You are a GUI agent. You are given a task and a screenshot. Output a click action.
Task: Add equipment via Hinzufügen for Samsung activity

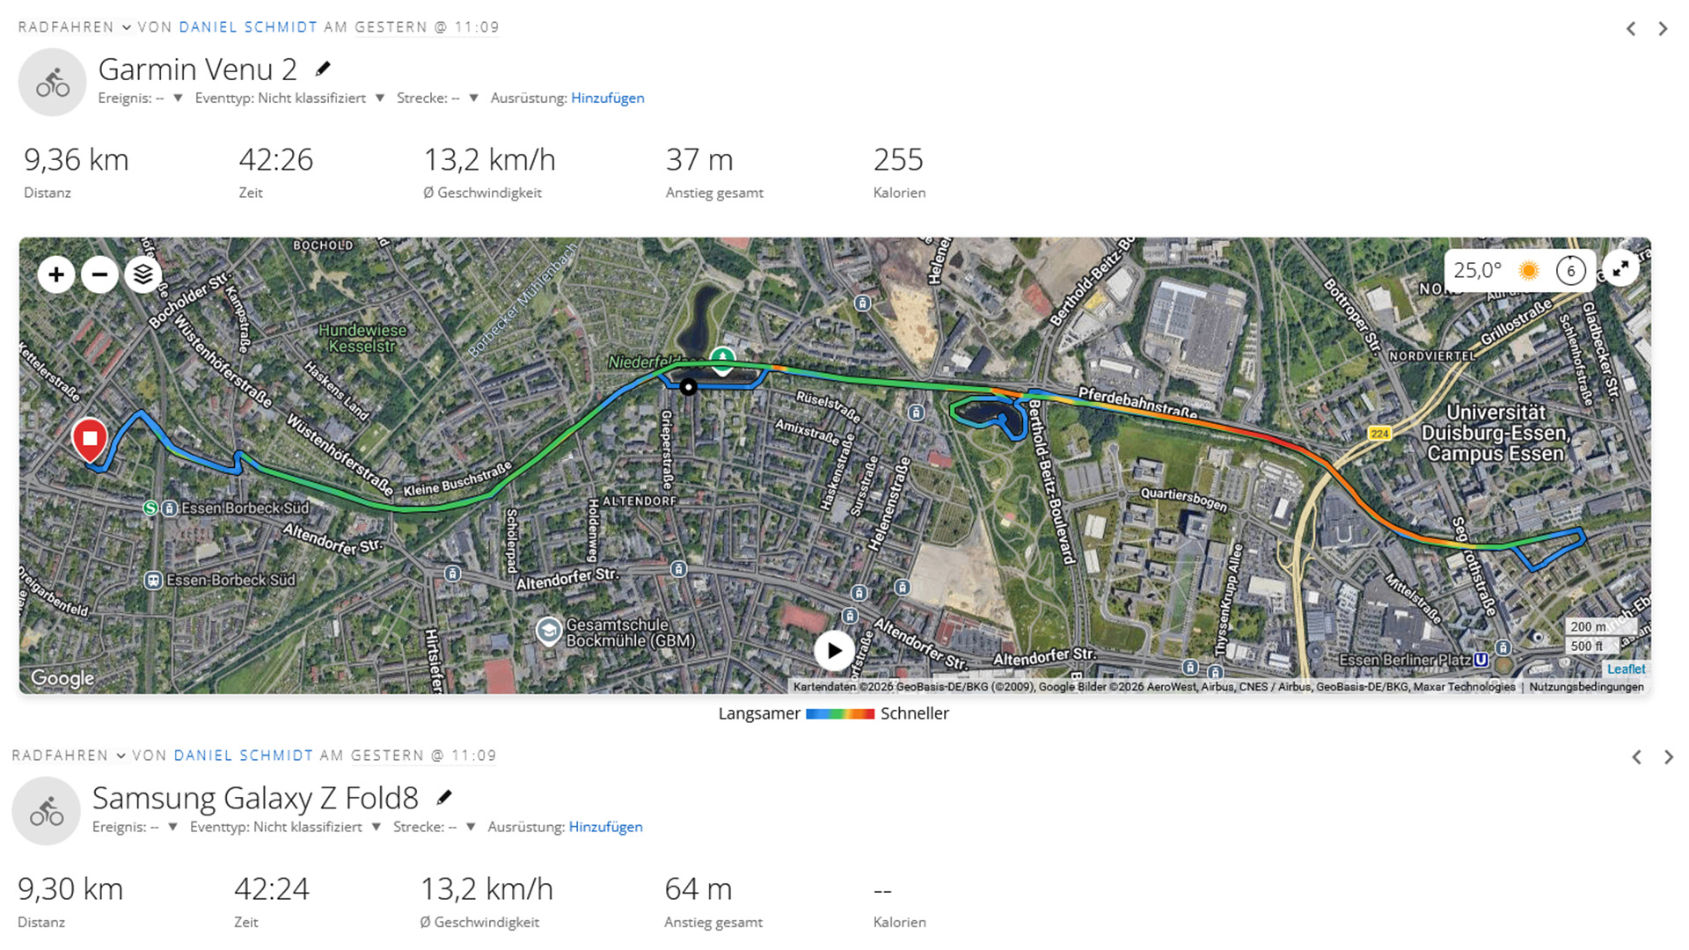click(605, 827)
